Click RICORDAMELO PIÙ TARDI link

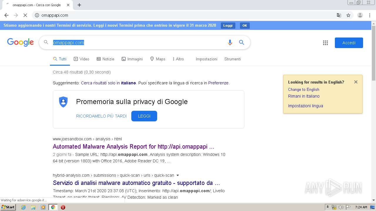coord(101,116)
